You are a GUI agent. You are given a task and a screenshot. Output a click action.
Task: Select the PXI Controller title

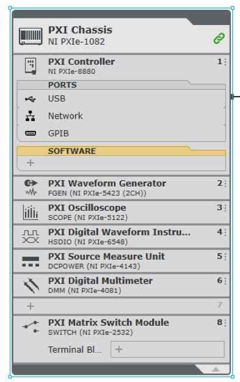pos(81,62)
